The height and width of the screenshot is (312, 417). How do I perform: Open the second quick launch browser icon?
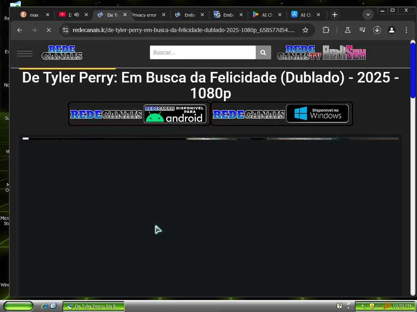point(53,306)
